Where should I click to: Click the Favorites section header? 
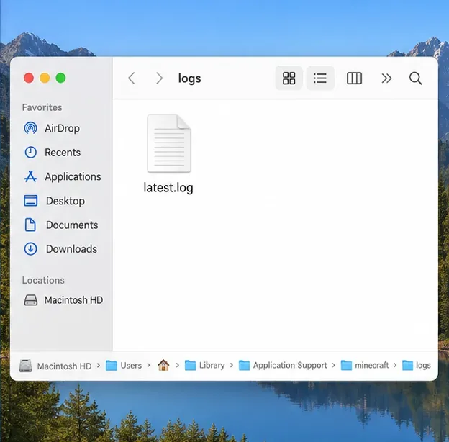click(42, 107)
